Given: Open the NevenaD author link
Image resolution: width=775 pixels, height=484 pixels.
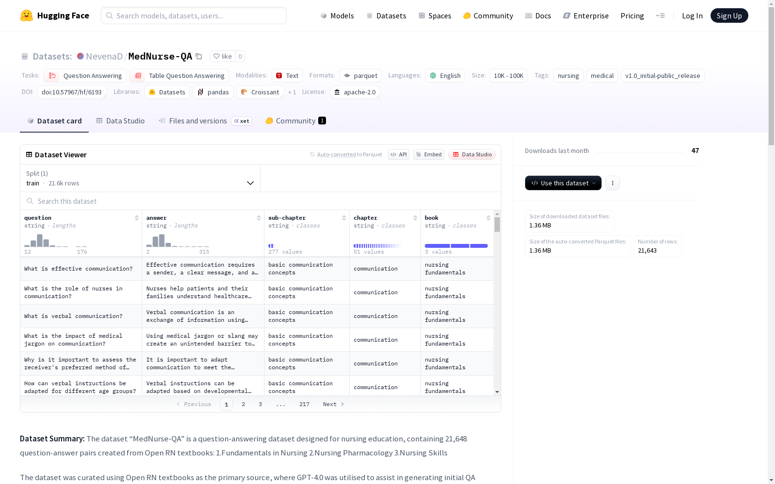Looking at the screenshot, I should tap(104, 56).
